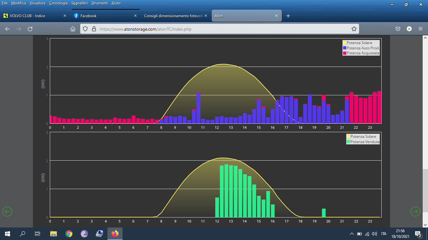Screen dimensions: 428x240
Task: Open the Segnalibri menu
Action: point(80,3)
